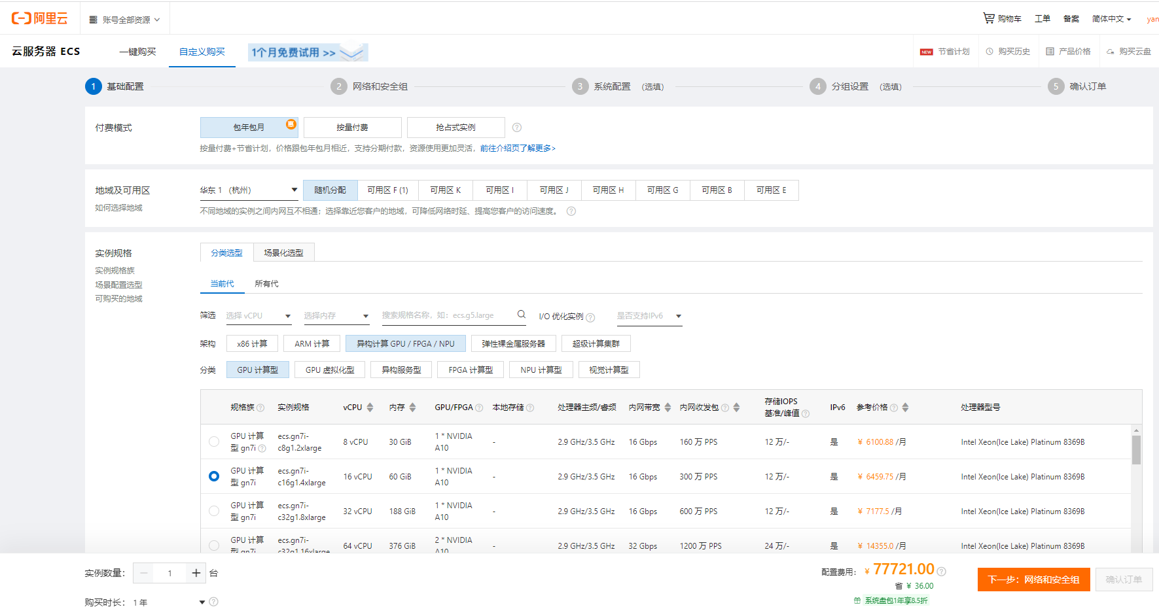The image size is (1159, 607).
Task: Switch to 当前代 tab
Action: [x=223, y=284]
